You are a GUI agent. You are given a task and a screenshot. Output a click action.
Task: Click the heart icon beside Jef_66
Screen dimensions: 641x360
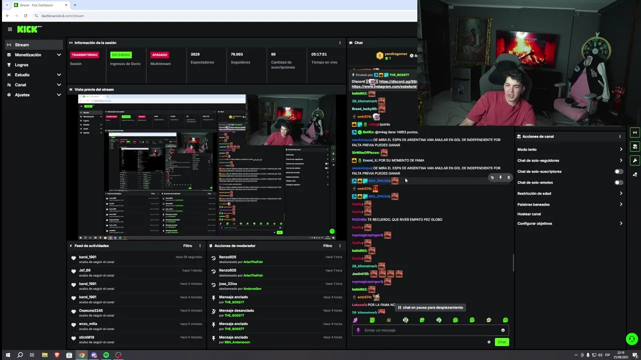pos(74,271)
